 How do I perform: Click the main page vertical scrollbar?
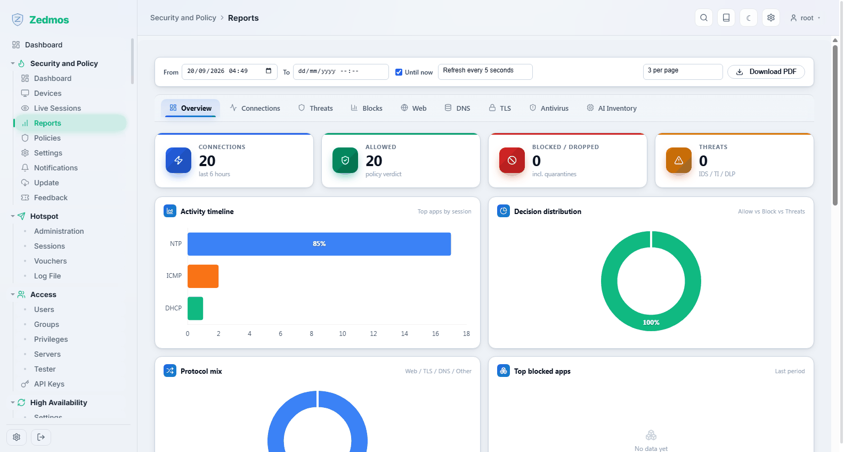click(x=835, y=125)
